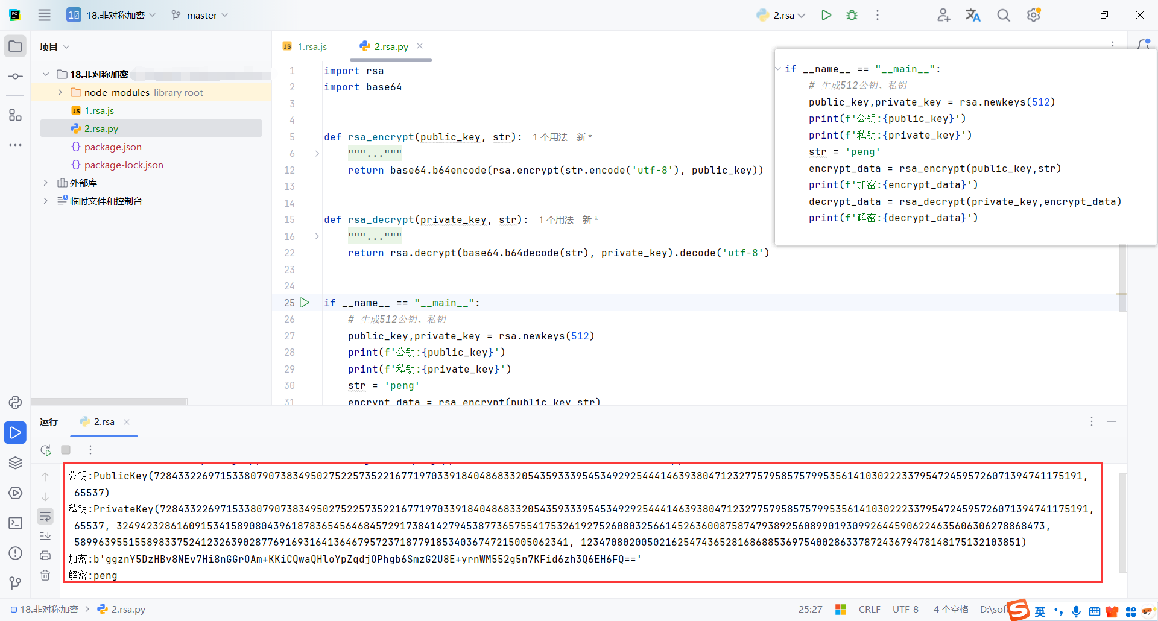Image resolution: width=1158 pixels, height=621 pixels.
Task: Open the Python Packages layers icon
Action: click(16, 462)
